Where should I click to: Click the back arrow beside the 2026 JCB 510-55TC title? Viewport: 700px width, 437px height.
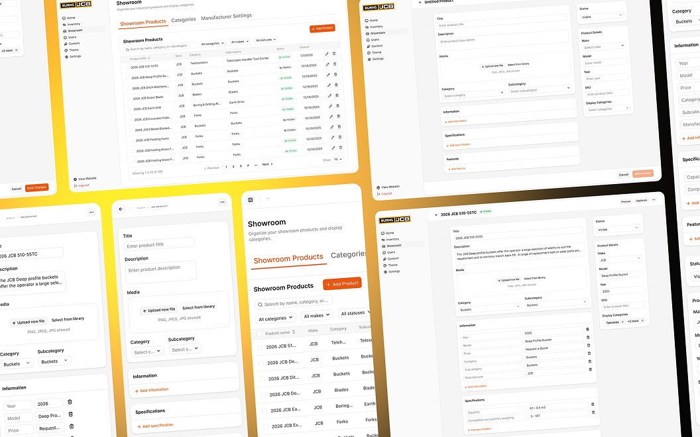coord(436,215)
